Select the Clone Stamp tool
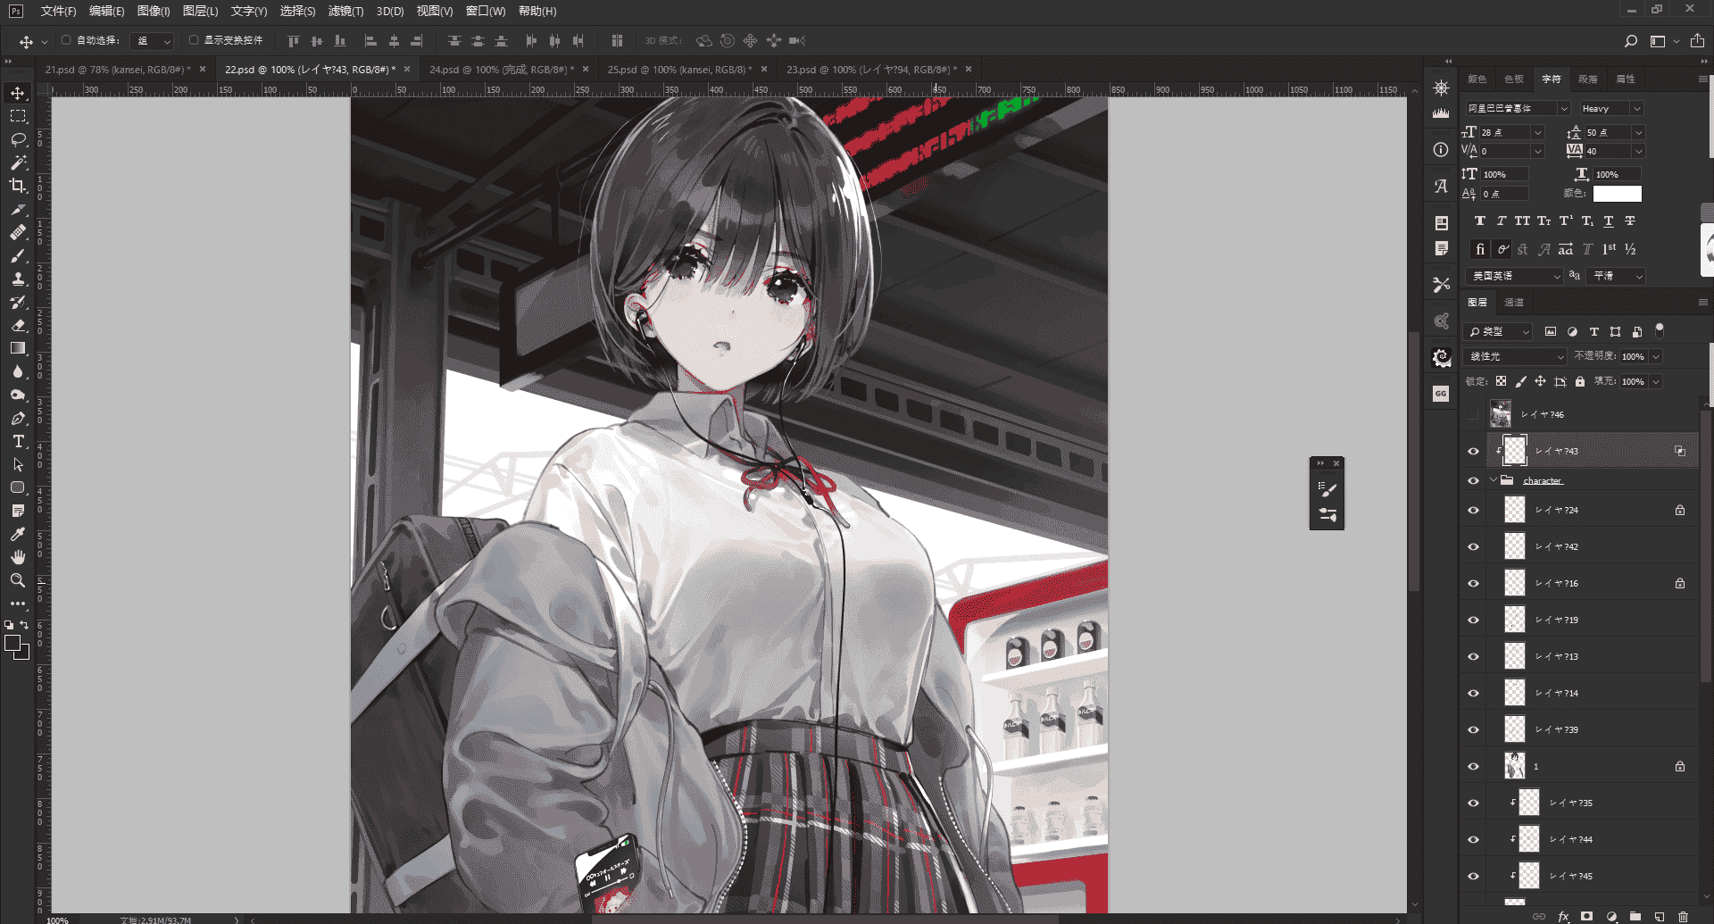The image size is (1714, 924). pyautogui.click(x=18, y=279)
